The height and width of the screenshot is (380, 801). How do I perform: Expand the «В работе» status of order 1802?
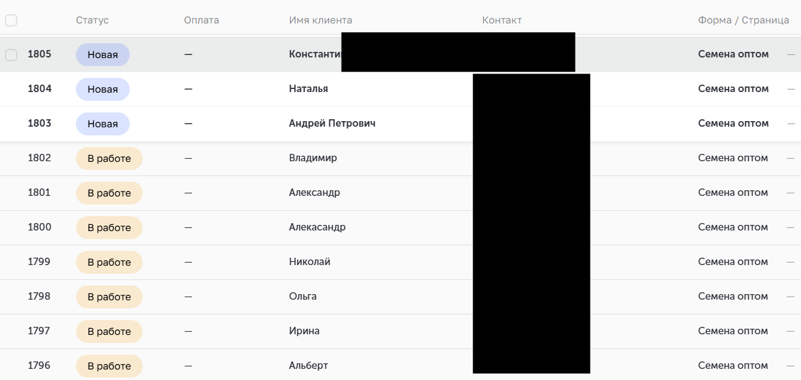[x=109, y=158]
